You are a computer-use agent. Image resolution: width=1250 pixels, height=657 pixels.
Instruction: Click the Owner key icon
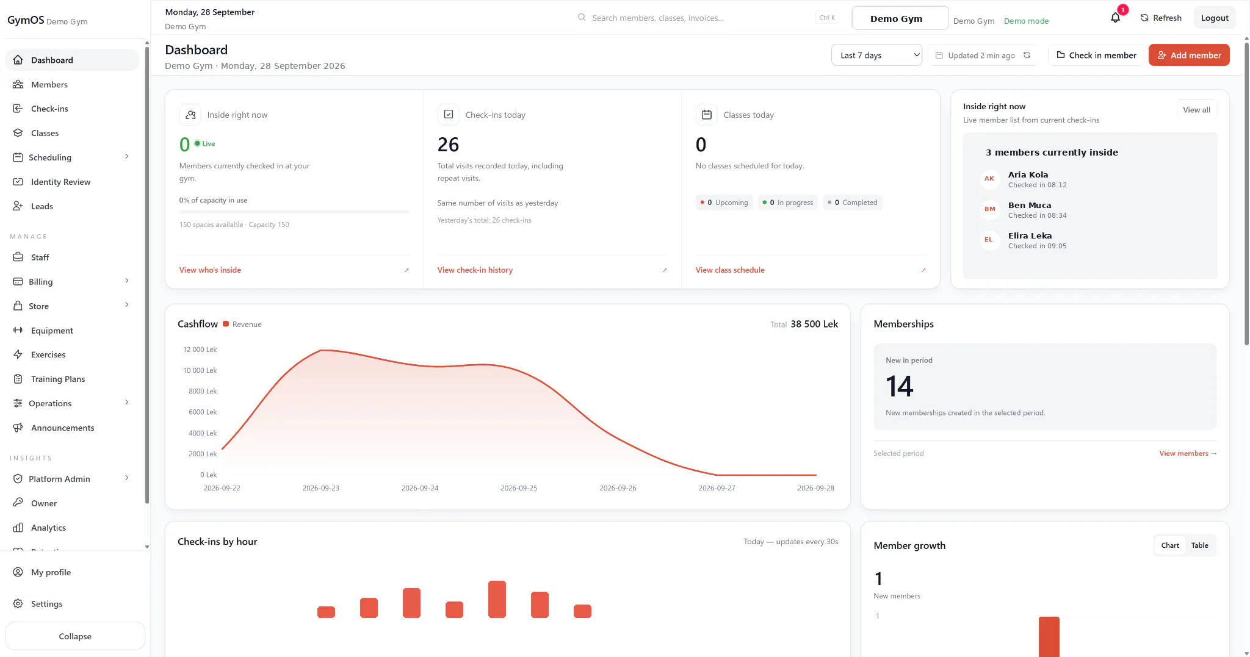(18, 503)
